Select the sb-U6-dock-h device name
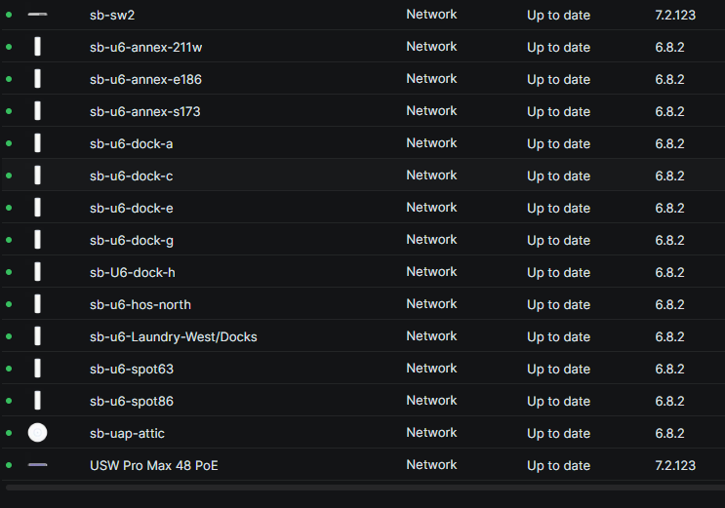The image size is (725, 508). [132, 272]
